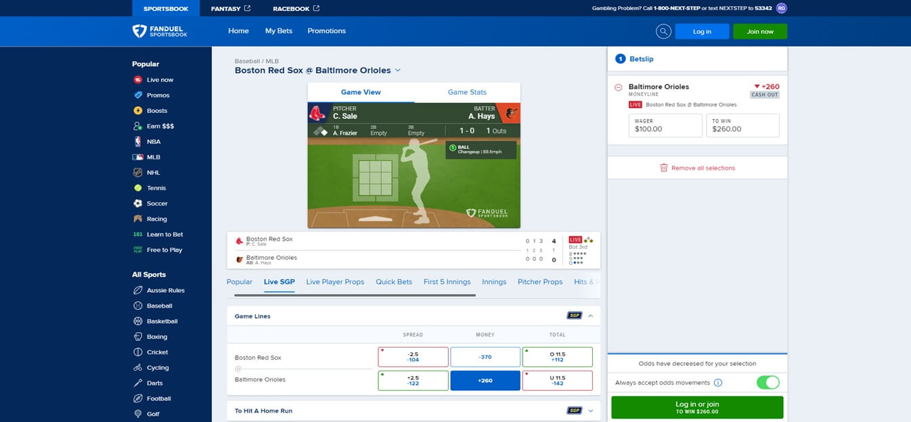The height and width of the screenshot is (422, 911).
Task: Open My Bets in the header
Action: (x=279, y=31)
